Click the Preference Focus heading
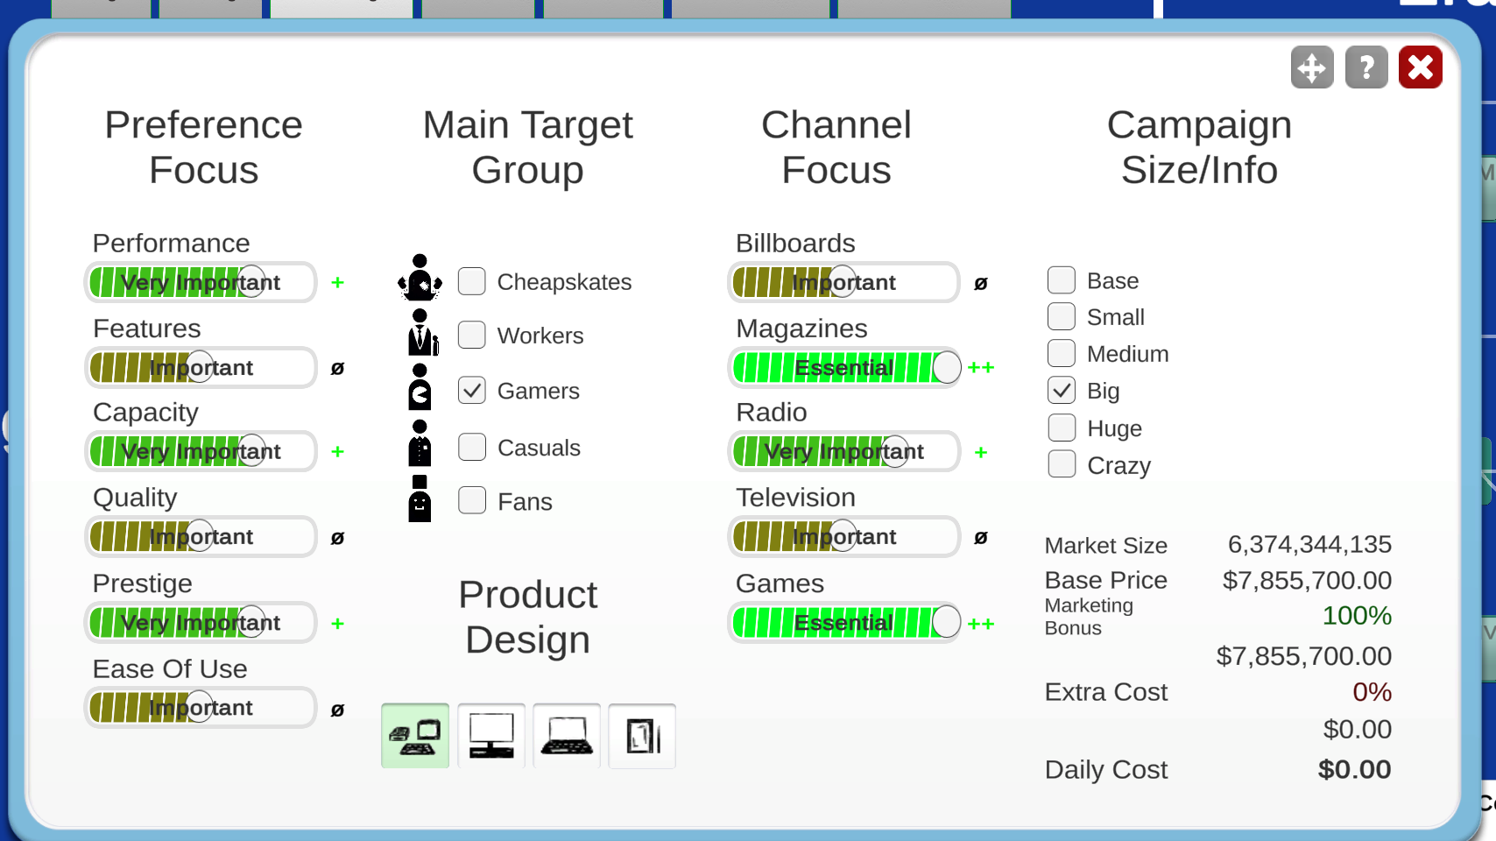The image size is (1496, 841). [x=203, y=147]
